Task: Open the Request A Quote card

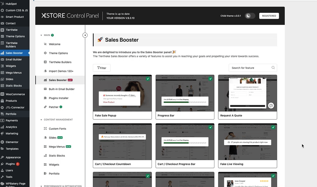Action: (x=247, y=97)
